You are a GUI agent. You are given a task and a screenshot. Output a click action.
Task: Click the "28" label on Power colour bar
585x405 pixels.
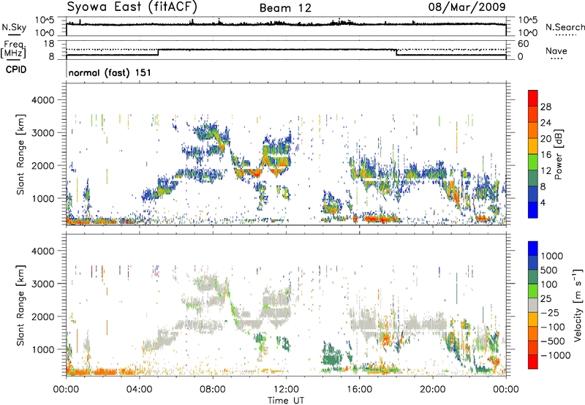(x=546, y=107)
